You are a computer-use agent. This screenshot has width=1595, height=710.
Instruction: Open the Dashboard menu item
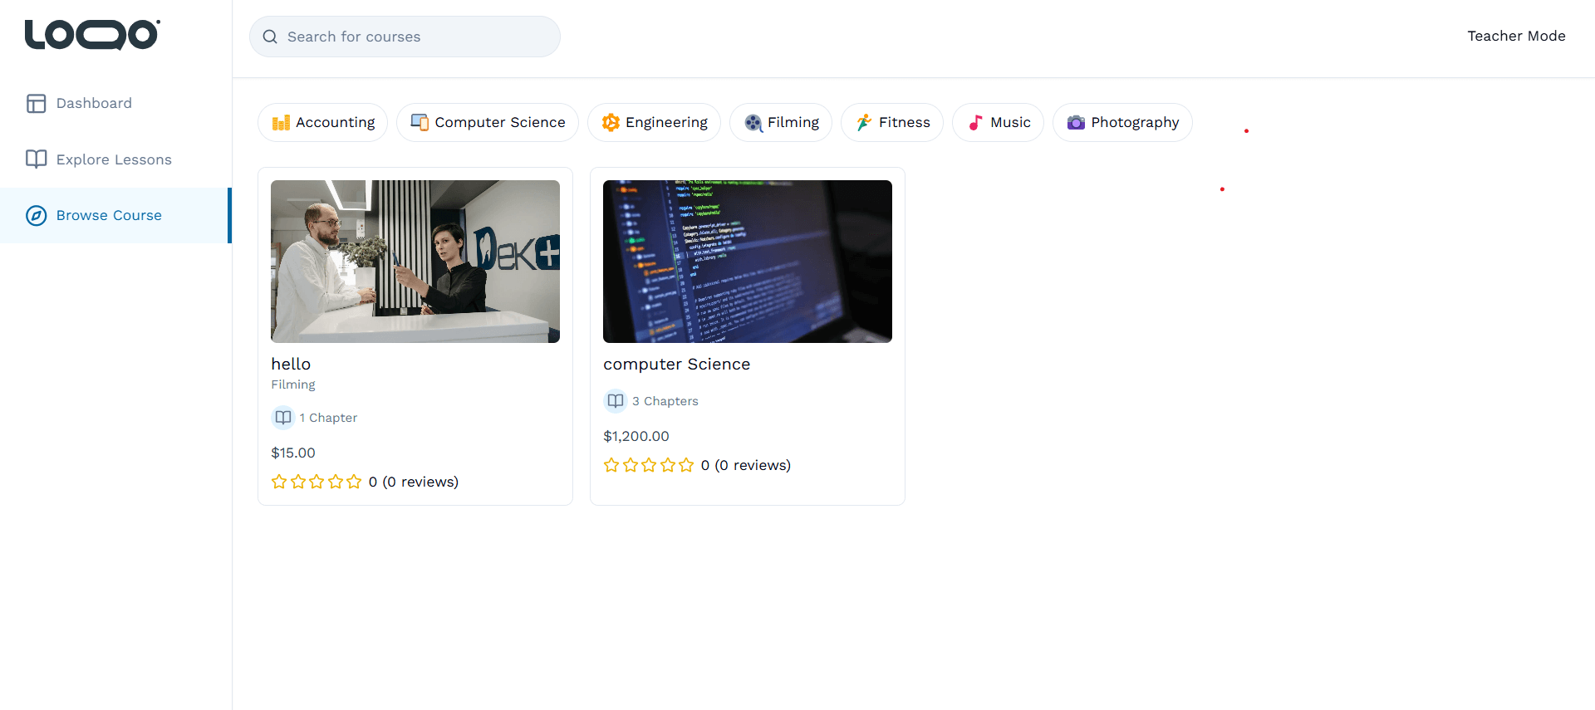115,103
